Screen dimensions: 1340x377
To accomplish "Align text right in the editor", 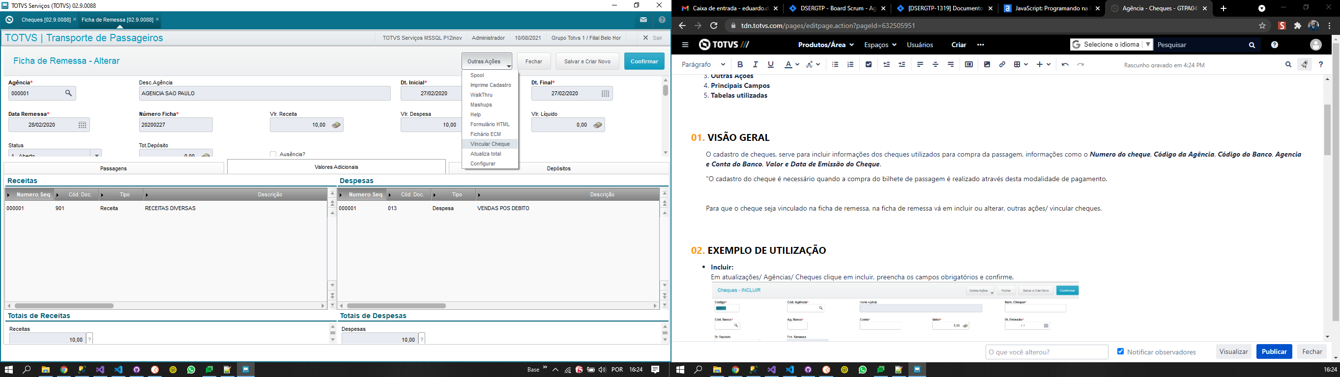I will (951, 64).
